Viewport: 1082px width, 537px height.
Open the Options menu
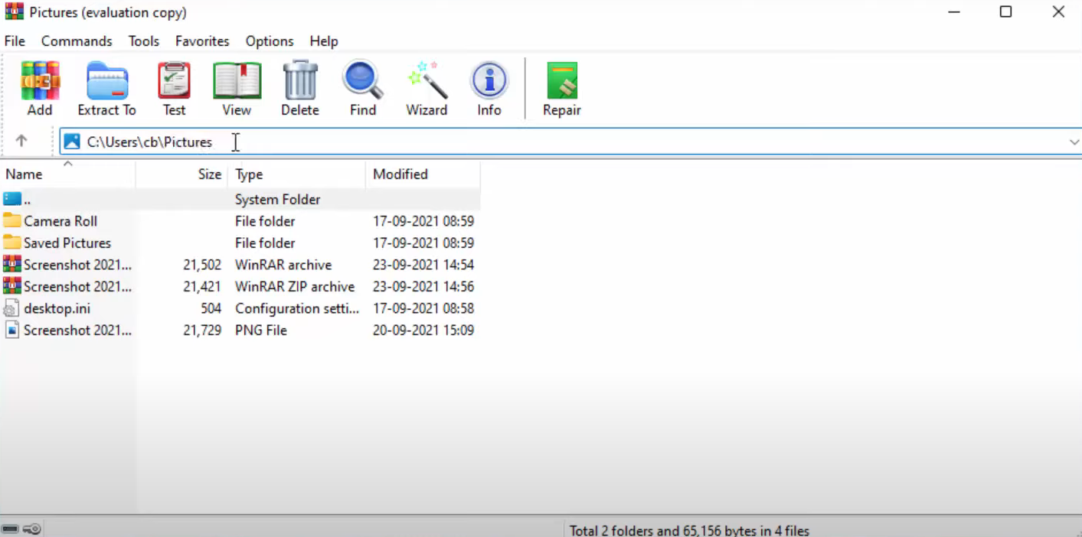(269, 41)
